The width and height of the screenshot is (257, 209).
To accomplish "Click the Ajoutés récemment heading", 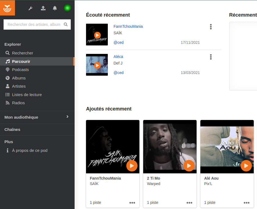I will [109, 109].
